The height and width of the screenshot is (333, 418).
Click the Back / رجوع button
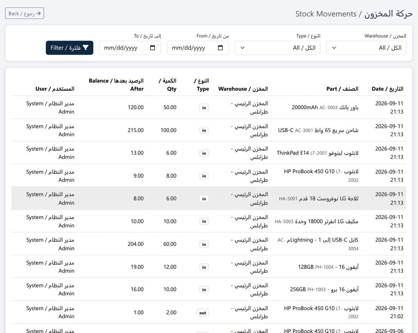pyautogui.click(x=25, y=13)
